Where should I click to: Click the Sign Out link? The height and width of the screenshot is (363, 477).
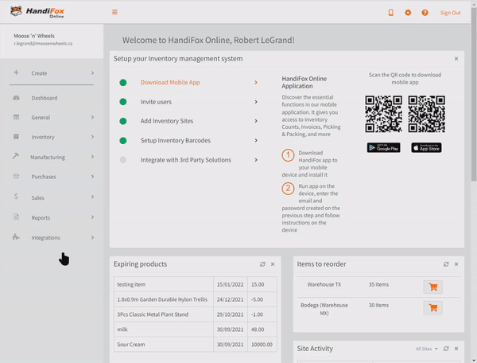click(450, 13)
